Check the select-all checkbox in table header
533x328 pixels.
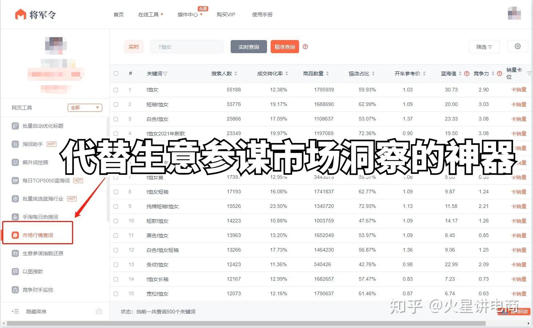116,73
